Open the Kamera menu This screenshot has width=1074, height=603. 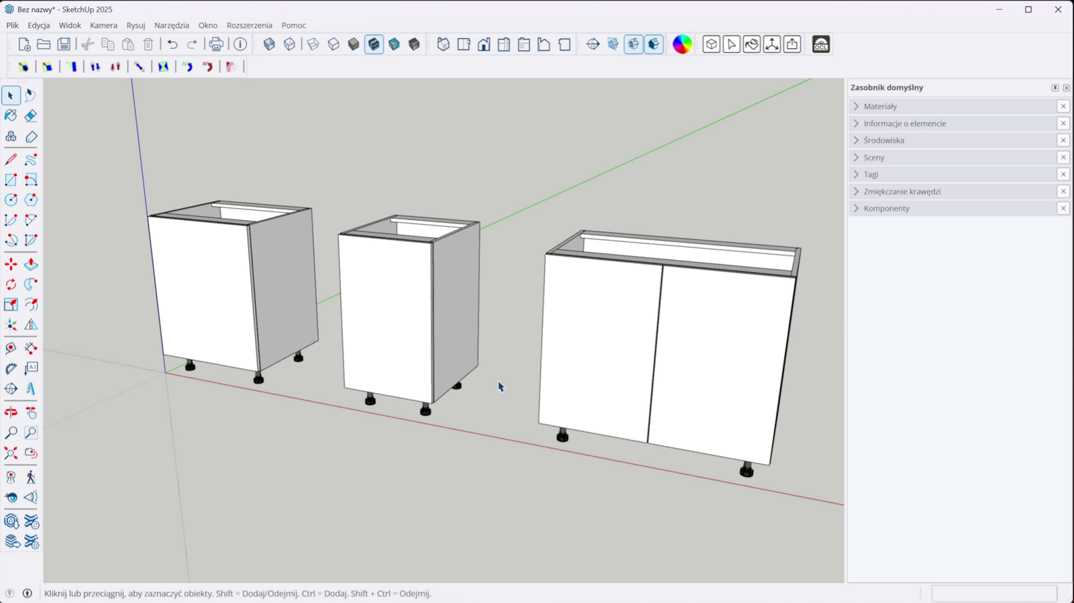pyautogui.click(x=103, y=25)
